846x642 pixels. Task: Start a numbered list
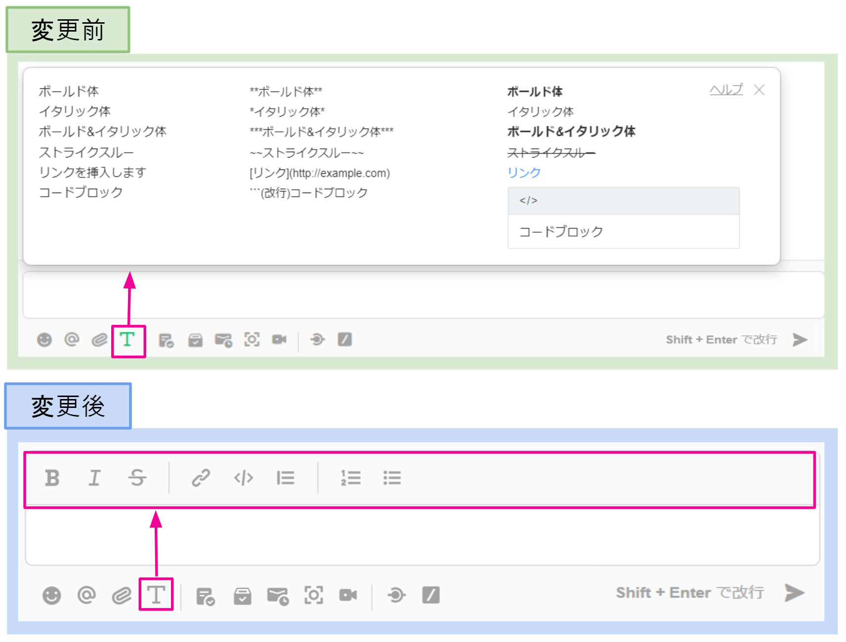[350, 478]
